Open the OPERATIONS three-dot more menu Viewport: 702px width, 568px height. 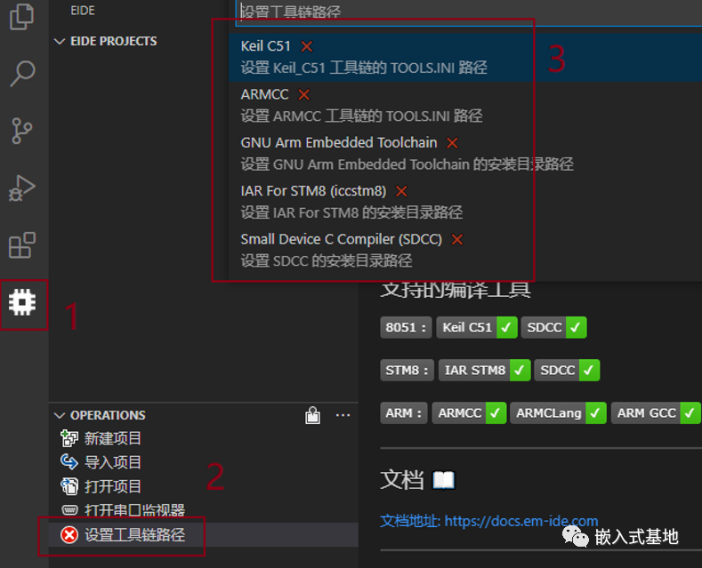tap(343, 415)
